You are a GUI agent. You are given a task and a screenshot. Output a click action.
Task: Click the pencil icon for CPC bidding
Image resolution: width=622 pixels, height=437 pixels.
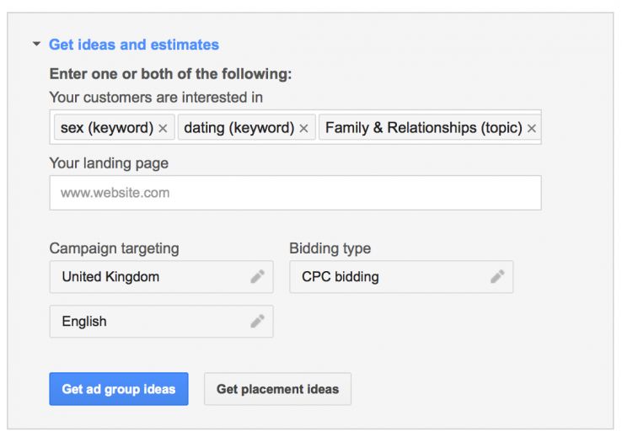click(497, 277)
